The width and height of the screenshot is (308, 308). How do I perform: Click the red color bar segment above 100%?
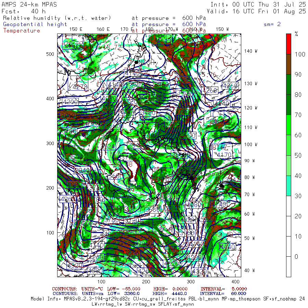(x=288, y=44)
